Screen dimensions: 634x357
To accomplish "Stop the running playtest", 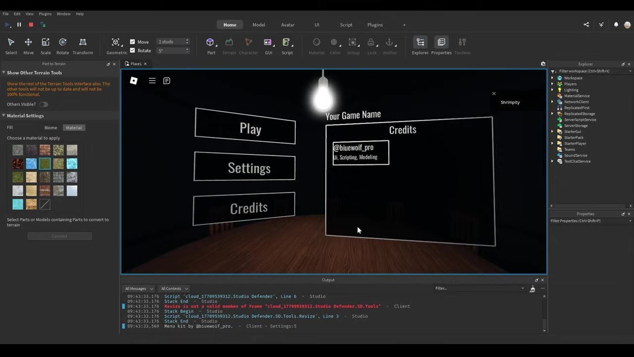I will click(31, 24).
